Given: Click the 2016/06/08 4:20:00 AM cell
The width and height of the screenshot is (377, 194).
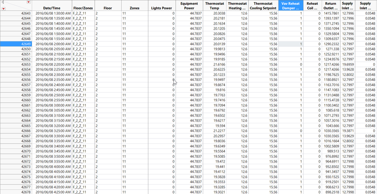Looking at the screenshot, I should [53, 187].
